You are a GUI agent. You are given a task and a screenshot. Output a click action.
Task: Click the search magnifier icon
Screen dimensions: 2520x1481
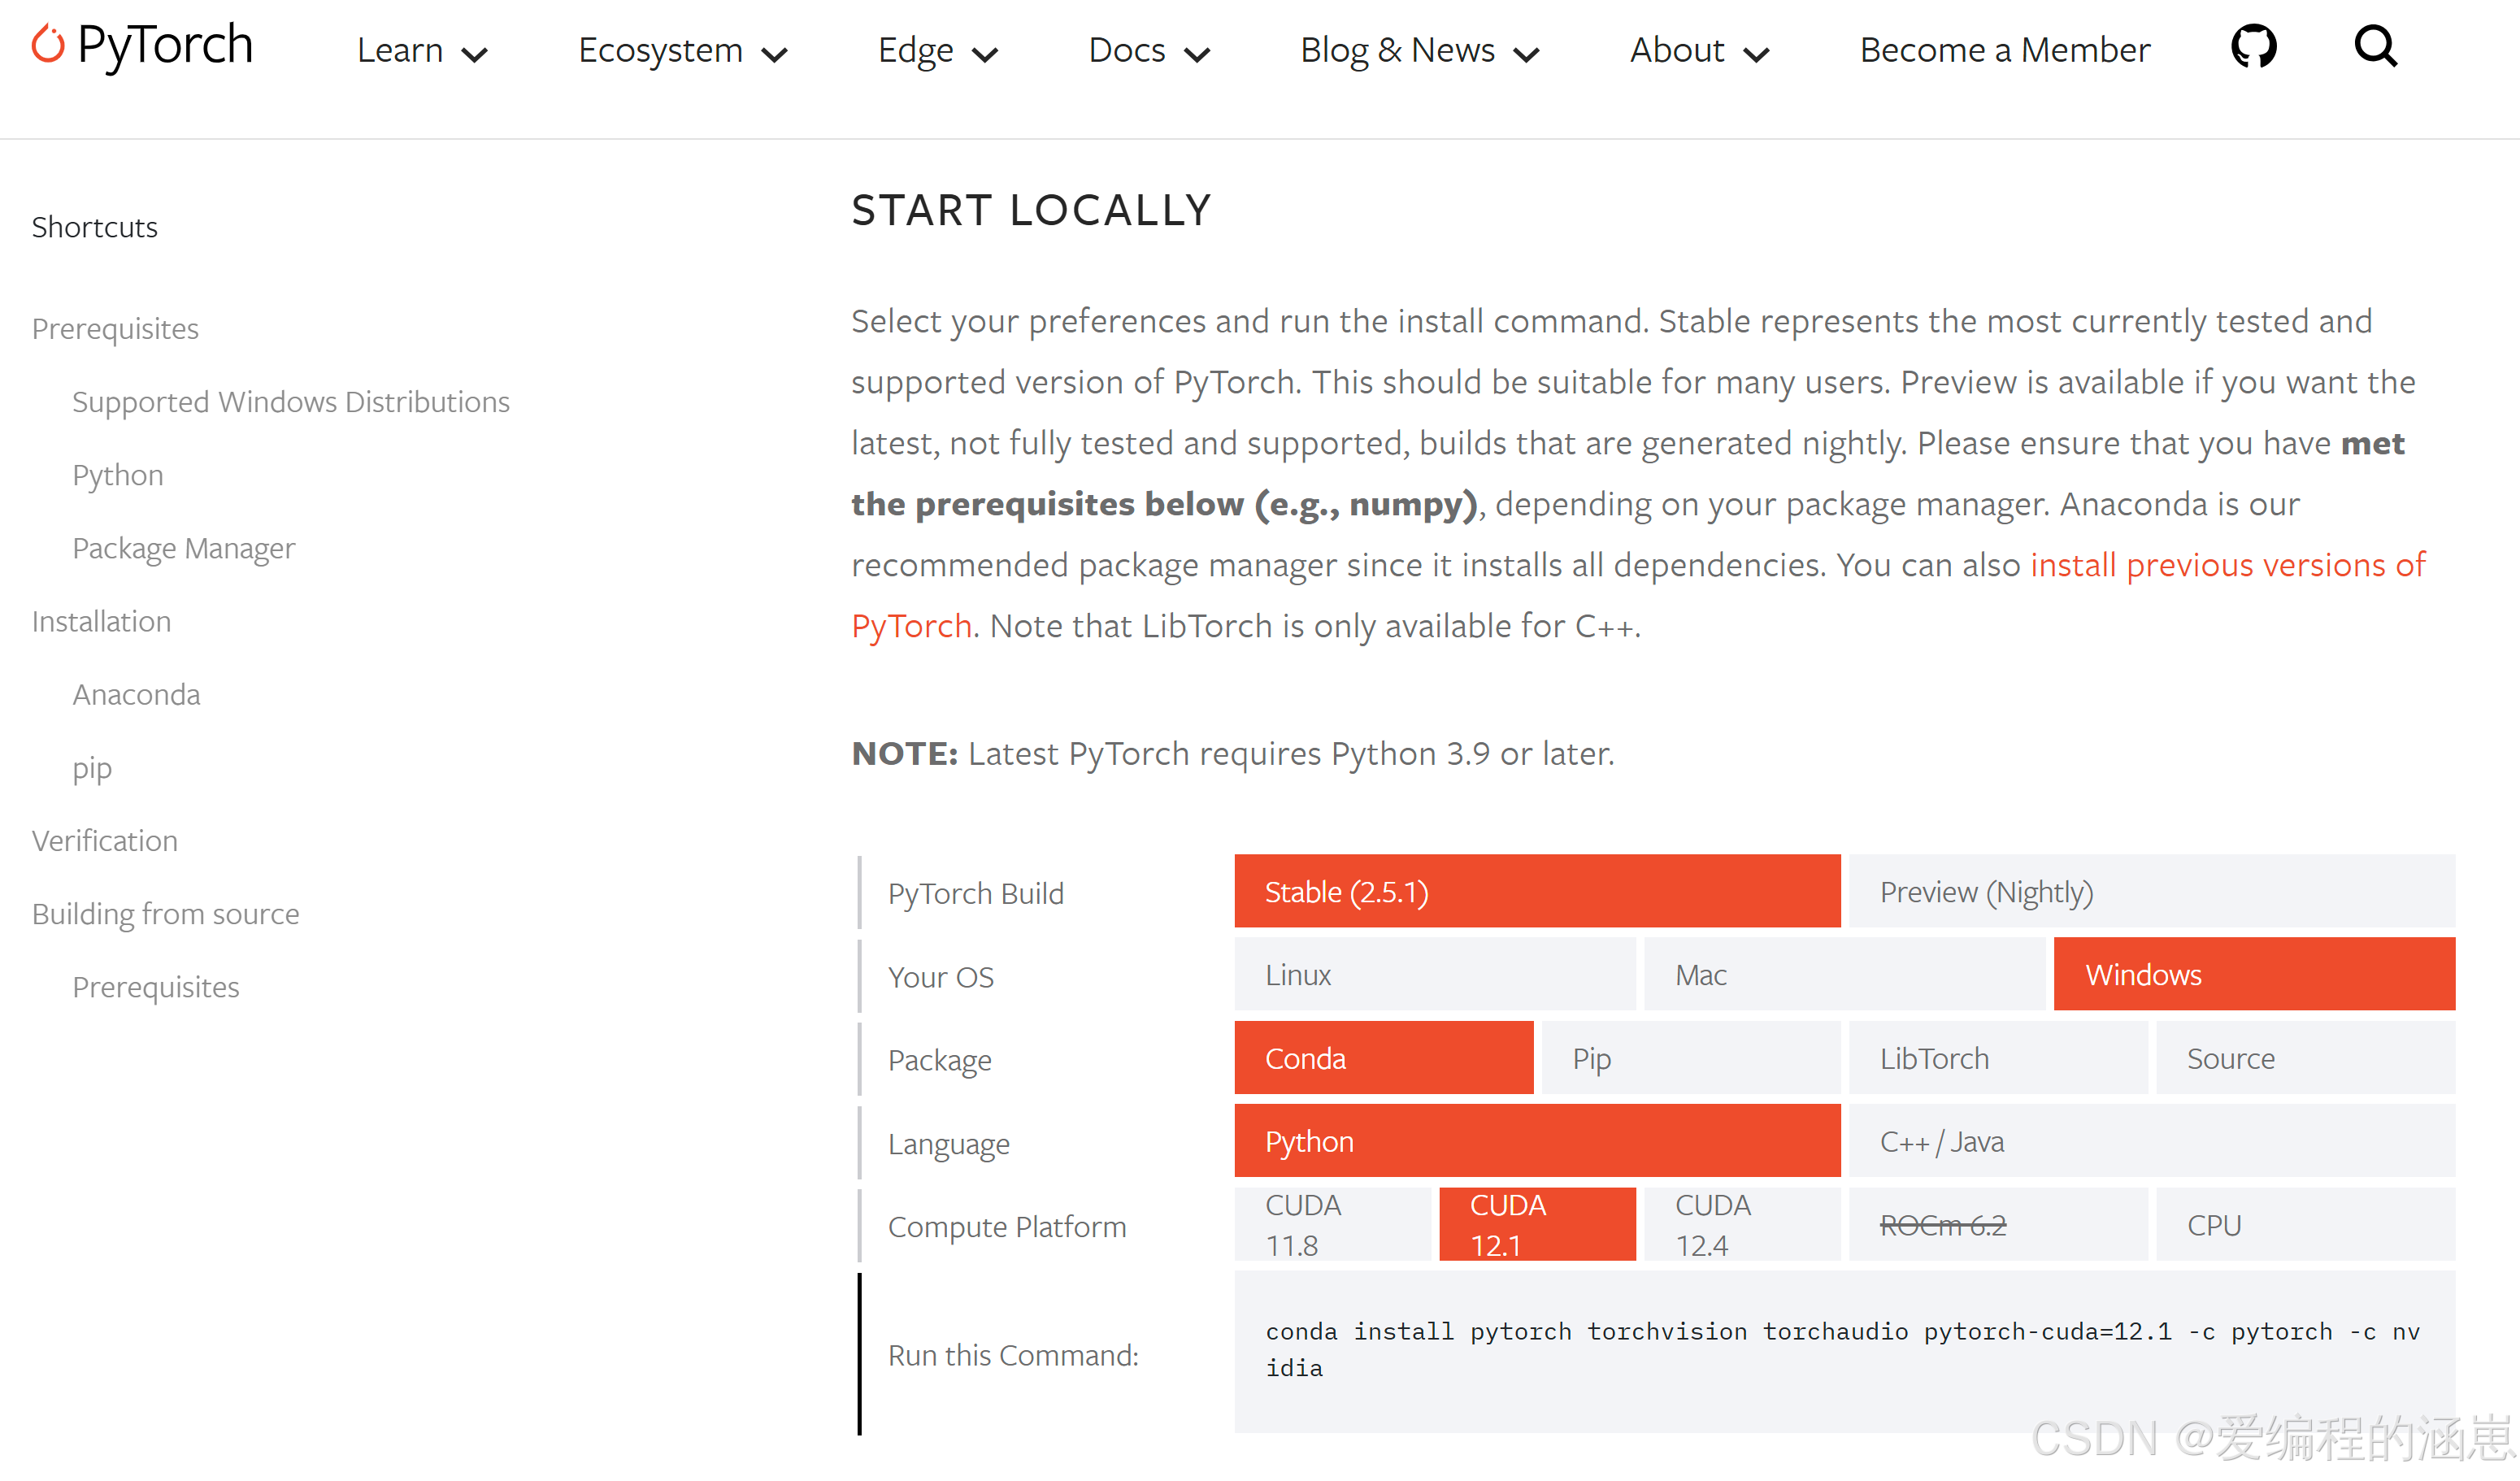[x=2376, y=46]
